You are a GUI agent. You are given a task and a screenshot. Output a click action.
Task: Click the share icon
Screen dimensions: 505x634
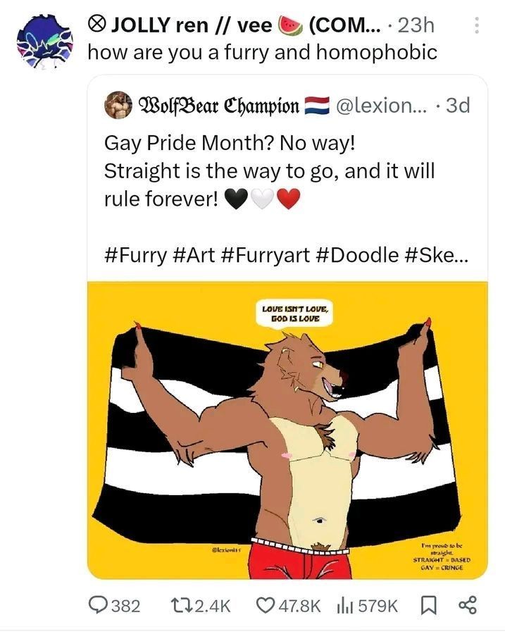468,605
